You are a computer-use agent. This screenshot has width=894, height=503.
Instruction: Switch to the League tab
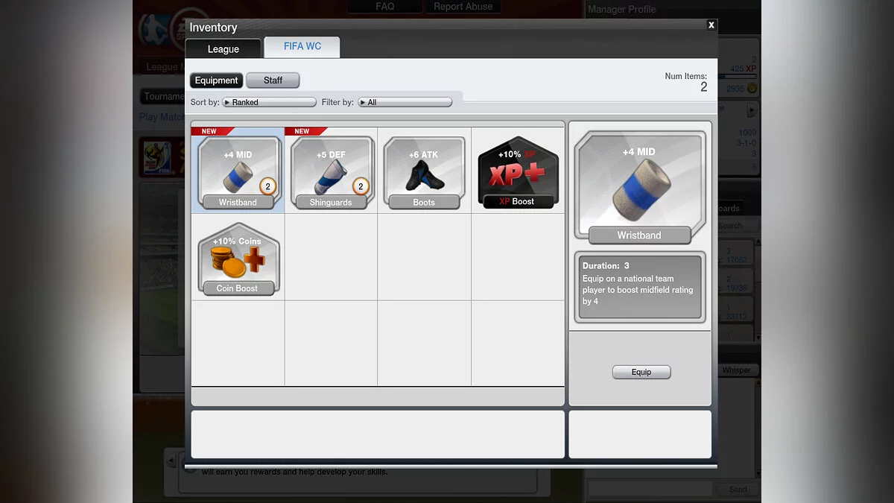pyautogui.click(x=223, y=49)
